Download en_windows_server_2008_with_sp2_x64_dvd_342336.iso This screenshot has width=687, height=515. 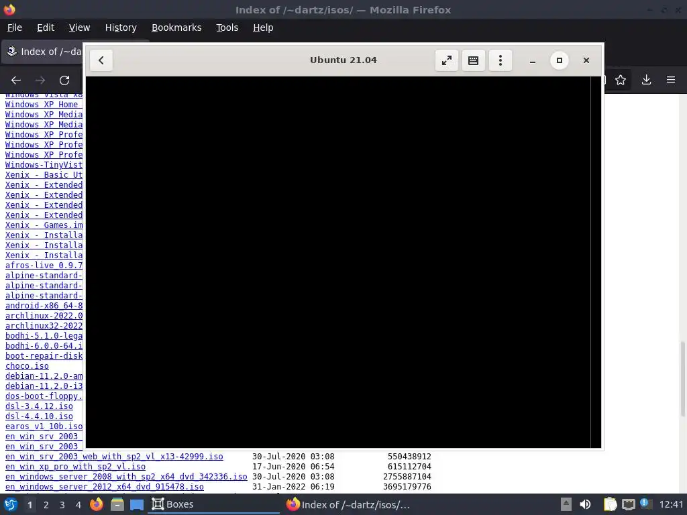click(x=126, y=477)
